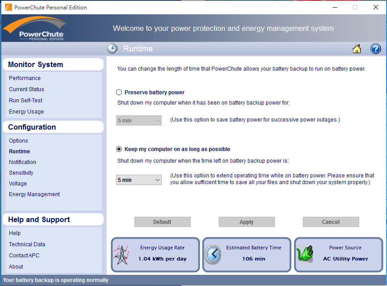Open Sensitivity settings
387x286 pixels.
(21, 173)
